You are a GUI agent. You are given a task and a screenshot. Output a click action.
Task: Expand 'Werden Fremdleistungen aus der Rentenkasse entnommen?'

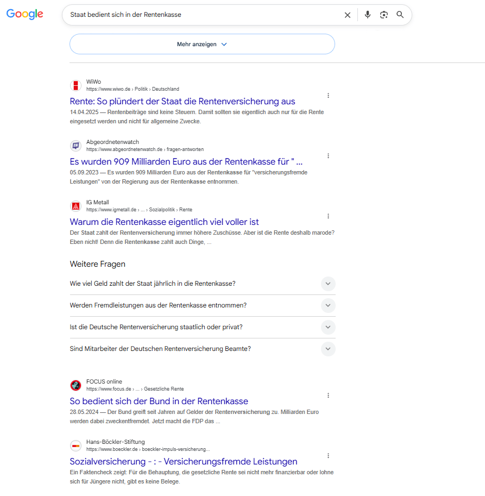(203, 305)
